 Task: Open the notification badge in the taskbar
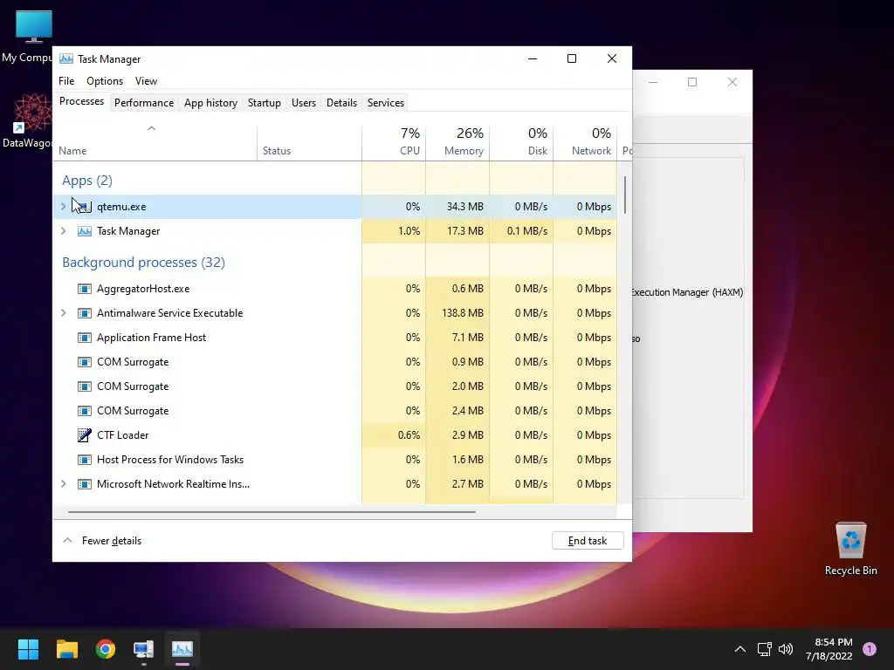pos(870,649)
